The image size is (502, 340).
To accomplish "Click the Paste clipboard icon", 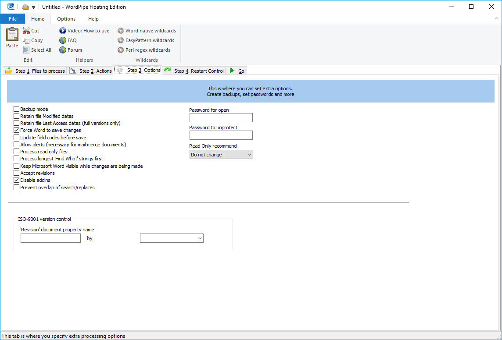I will [12, 35].
